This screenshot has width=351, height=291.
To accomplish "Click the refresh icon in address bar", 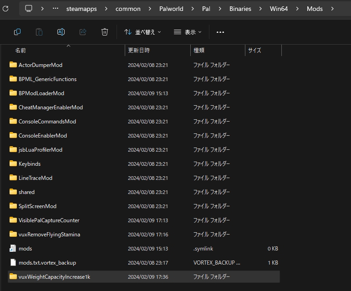I will coord(5,9).
